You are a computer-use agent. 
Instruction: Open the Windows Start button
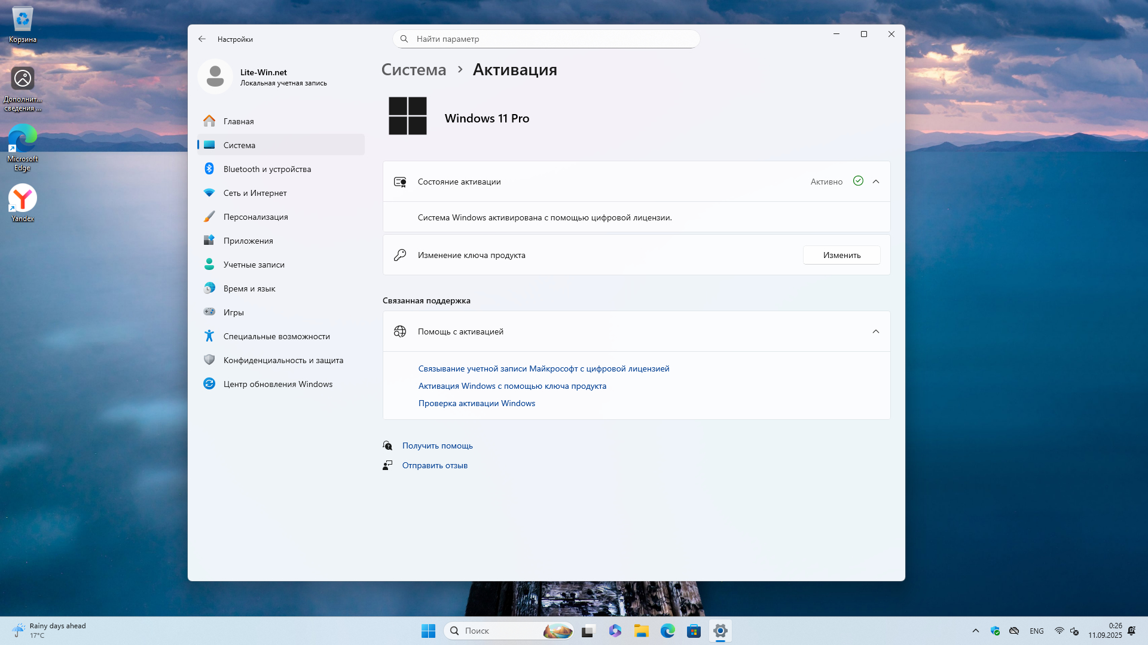(428, 631)
